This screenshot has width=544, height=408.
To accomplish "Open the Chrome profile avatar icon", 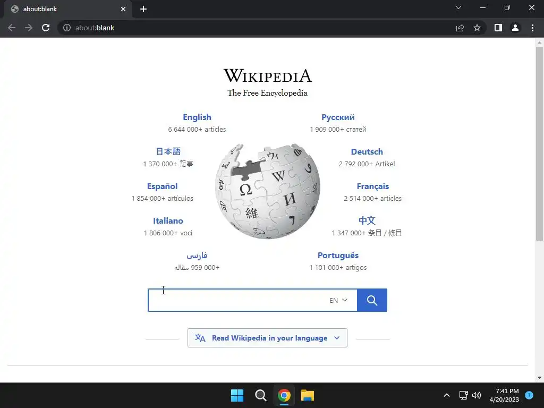I will point(515,28).
